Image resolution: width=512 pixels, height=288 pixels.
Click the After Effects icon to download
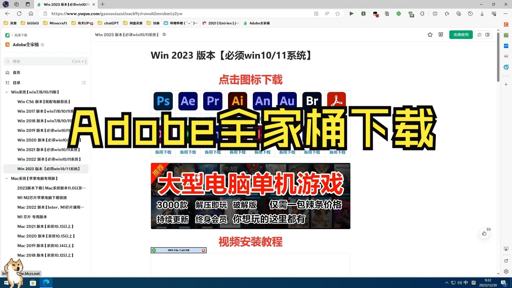click(188, 101)
